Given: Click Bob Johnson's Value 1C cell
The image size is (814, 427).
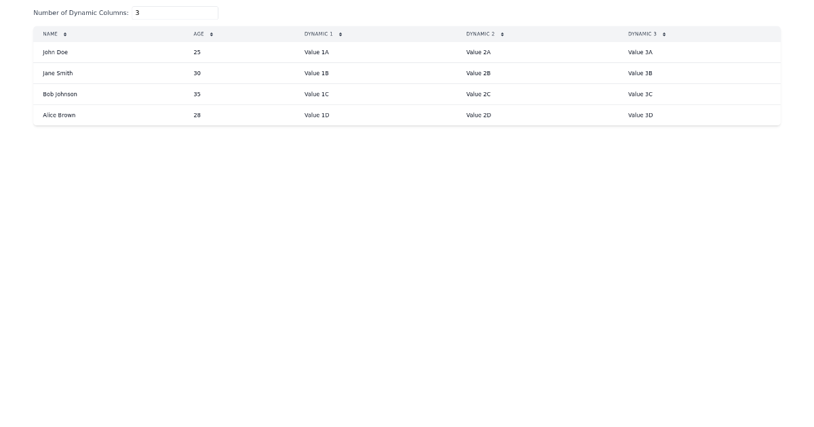Looking at the screenshot, I should [x=316, y=94].
